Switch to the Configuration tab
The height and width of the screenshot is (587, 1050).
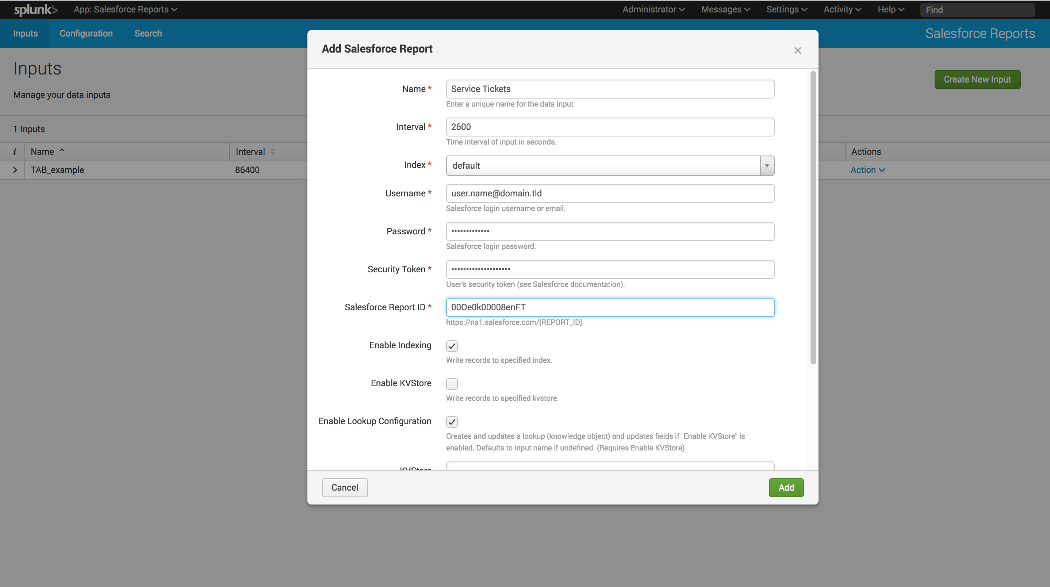(86, 34)
